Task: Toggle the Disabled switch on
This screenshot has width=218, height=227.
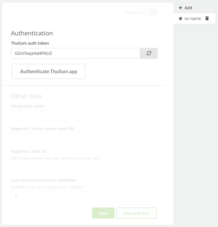Action: point(150,12)
